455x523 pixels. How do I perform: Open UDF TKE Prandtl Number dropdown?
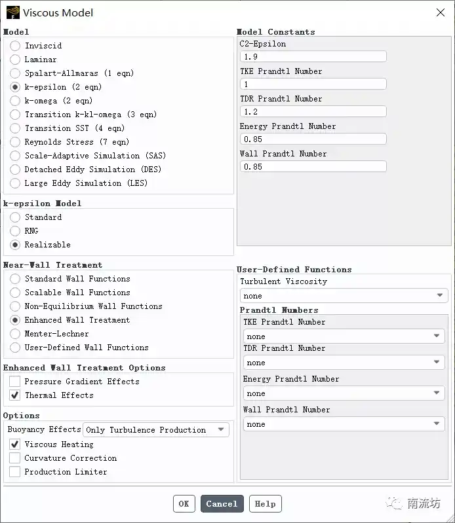coord(344,336)
